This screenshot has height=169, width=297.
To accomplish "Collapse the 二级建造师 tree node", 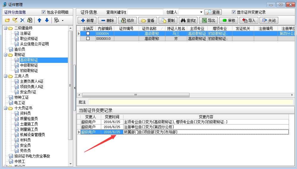I will 6,28.
